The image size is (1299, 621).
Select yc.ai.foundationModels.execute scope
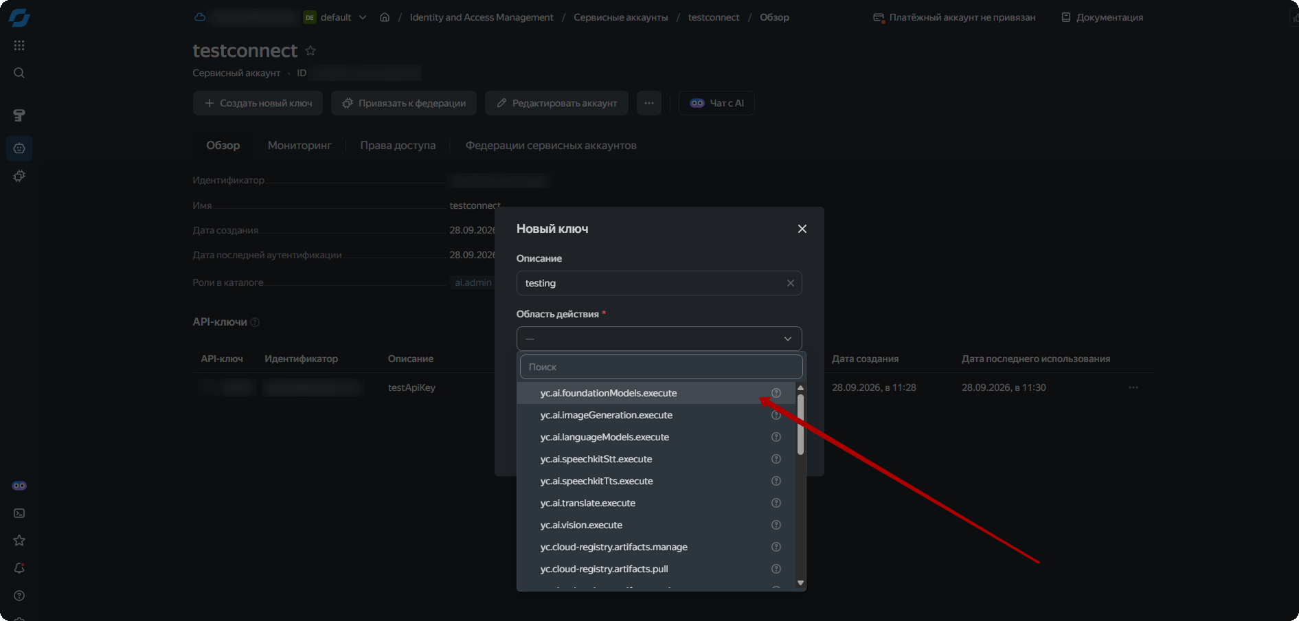pos(657,393)
